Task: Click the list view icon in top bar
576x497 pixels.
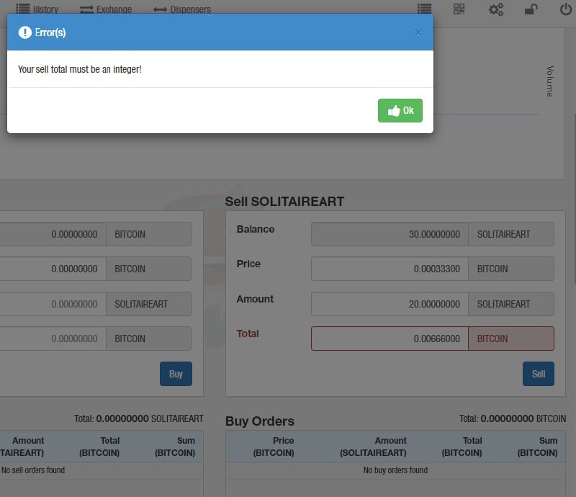Action: [424, 9]
